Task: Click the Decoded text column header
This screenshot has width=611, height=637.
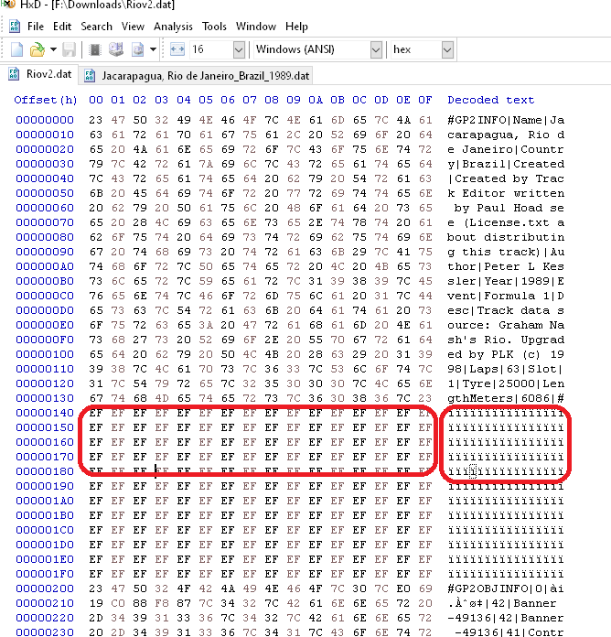Action: point(490,100)
